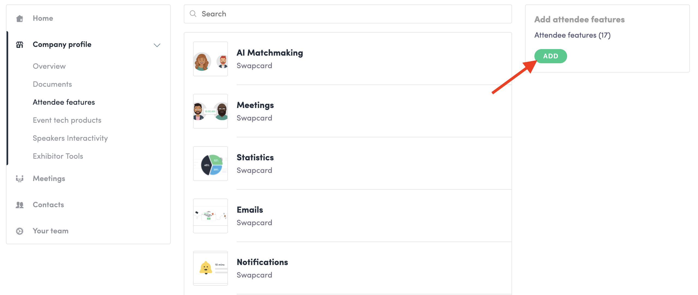Viewport: 698px width, 295px height.
Task: Click the search magnifier icon
Action: (x=193, y=14)
